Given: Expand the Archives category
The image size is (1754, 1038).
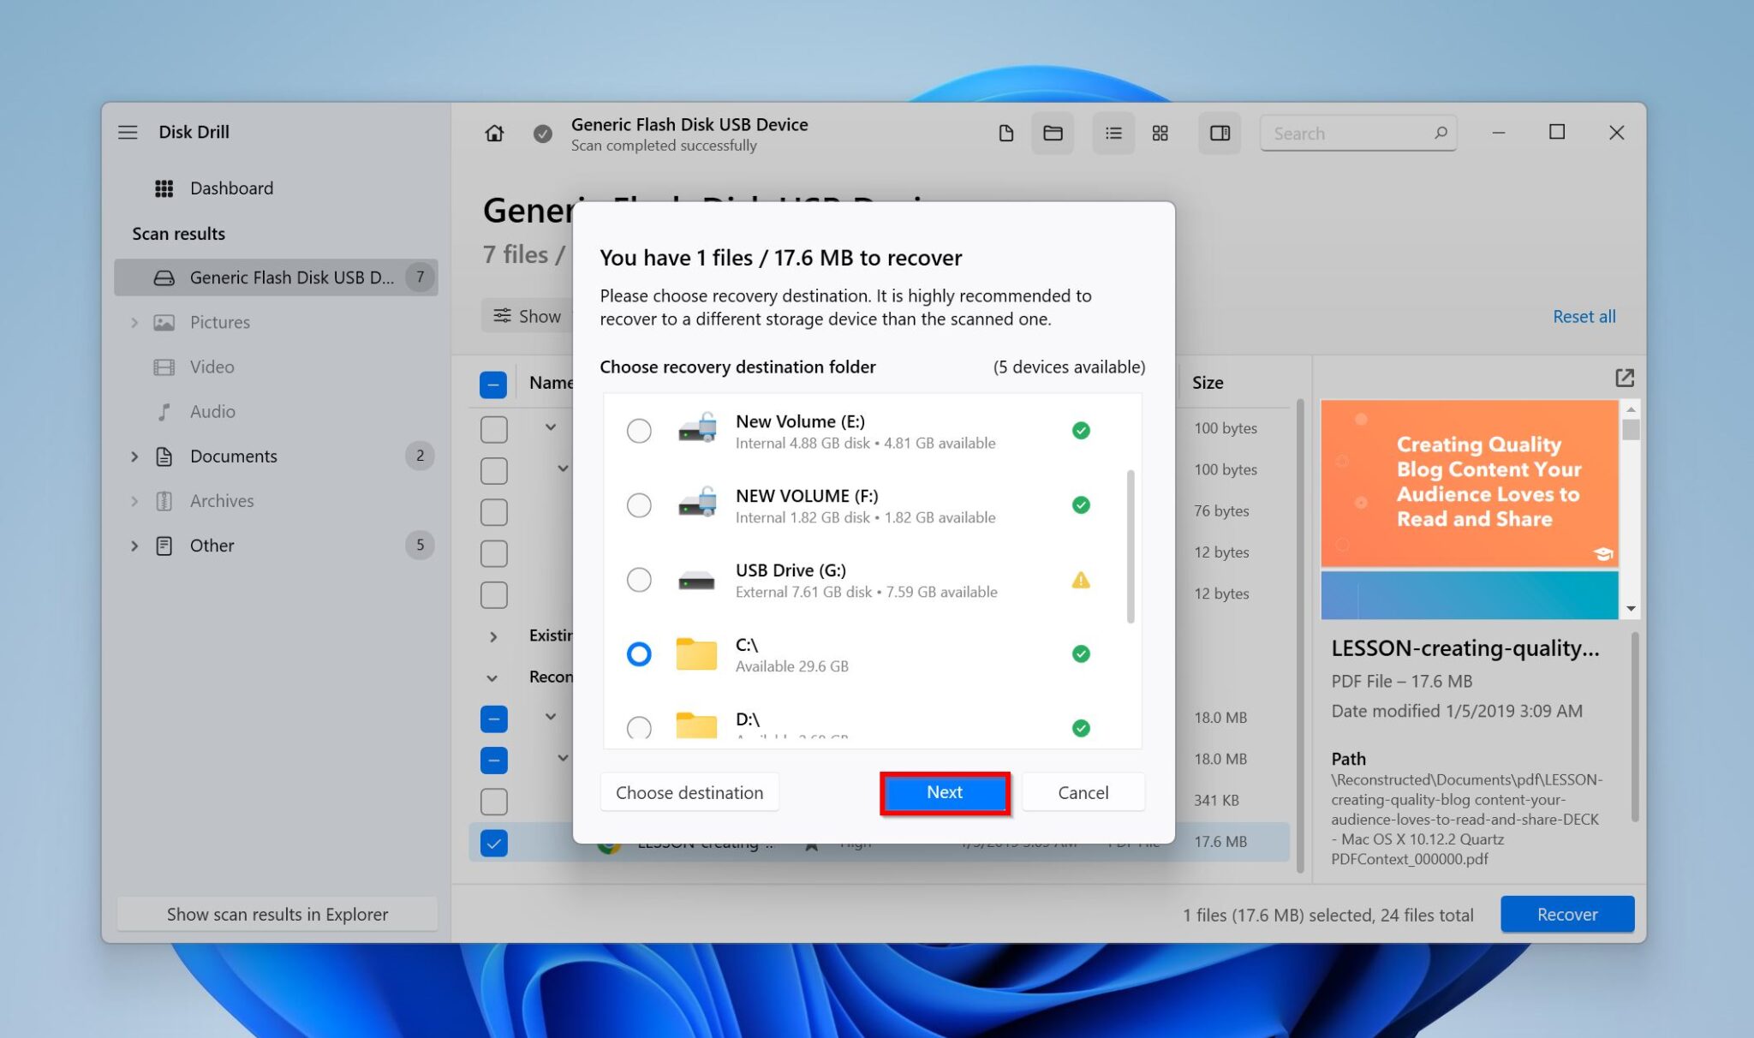Looking at the screenshot, I should (134, 501).
